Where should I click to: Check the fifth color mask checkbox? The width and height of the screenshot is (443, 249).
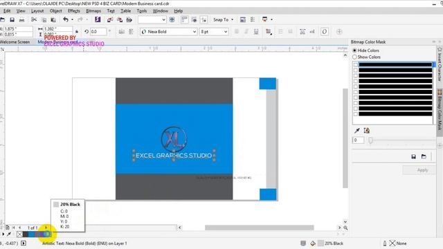click(x=356, y=86)
